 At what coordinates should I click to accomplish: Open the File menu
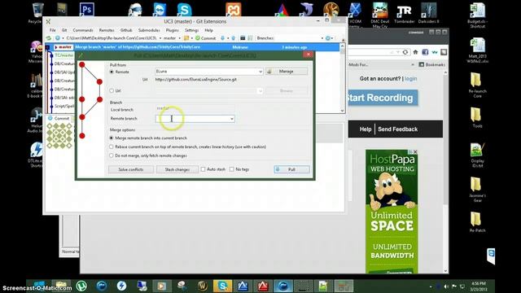52,30
